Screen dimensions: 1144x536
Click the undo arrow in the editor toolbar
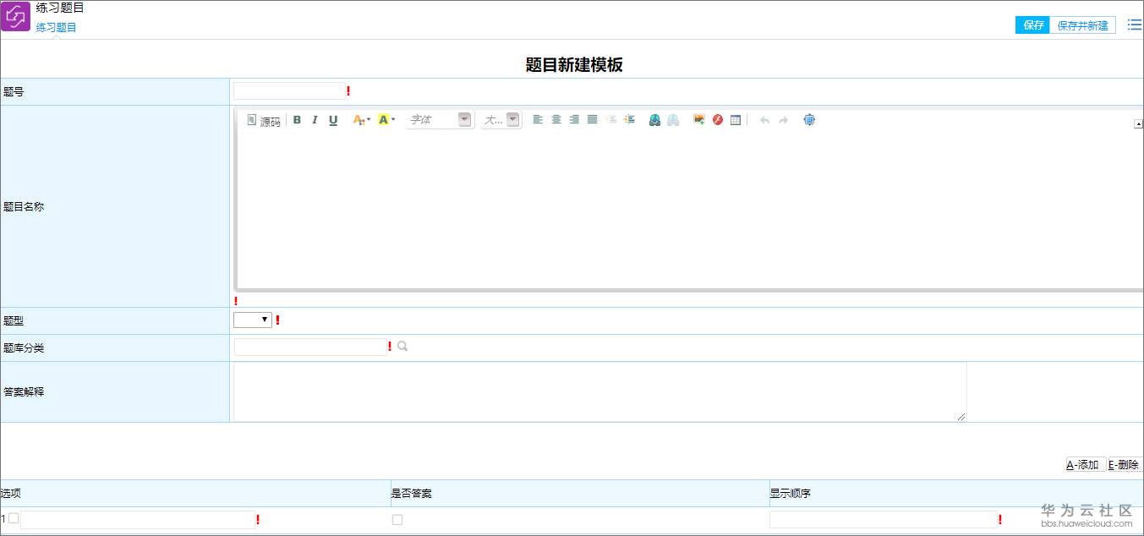tap(763, 119)
